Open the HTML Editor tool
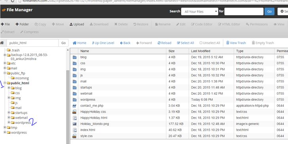The width and height of the screenshot is (288, 144). coord(229,24)
